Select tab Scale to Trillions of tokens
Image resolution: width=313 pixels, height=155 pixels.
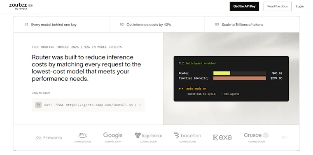point(252,25)
